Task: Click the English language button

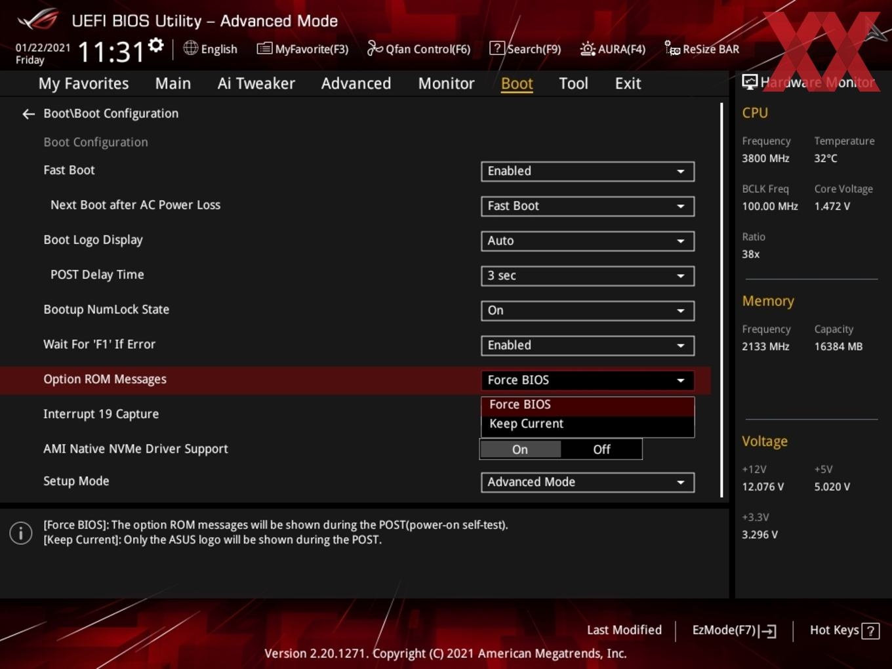Action: click(219, 49)
